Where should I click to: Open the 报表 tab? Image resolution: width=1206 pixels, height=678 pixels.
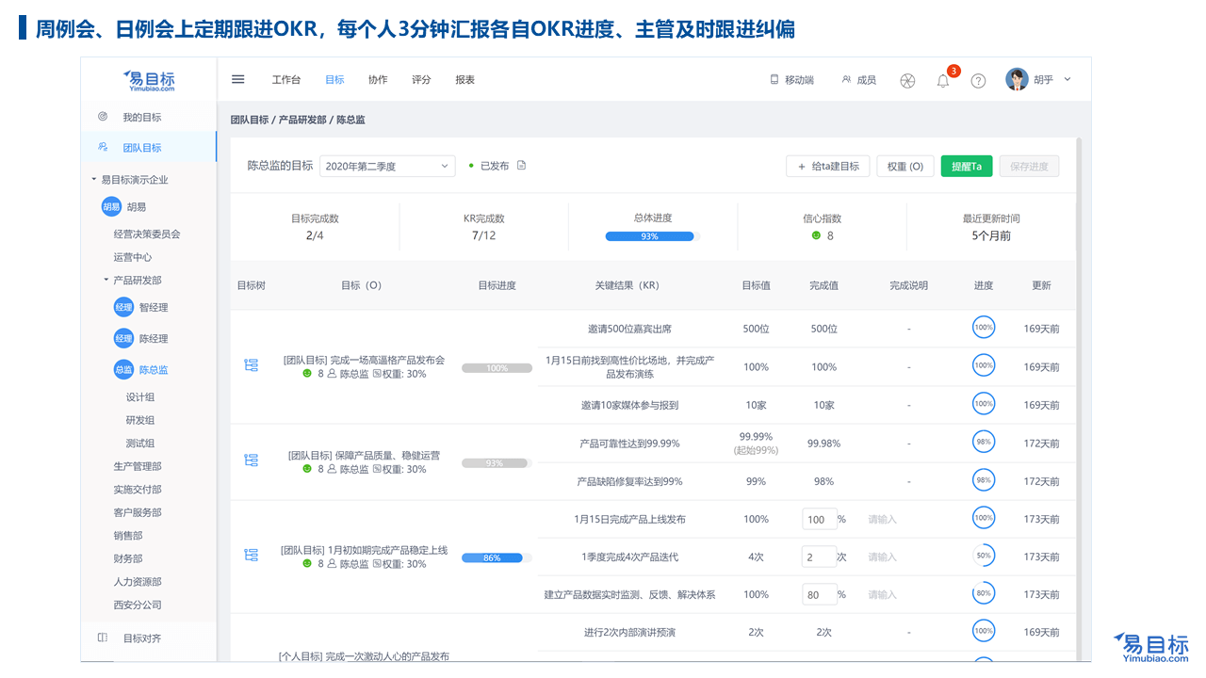(x=464, y=80)
